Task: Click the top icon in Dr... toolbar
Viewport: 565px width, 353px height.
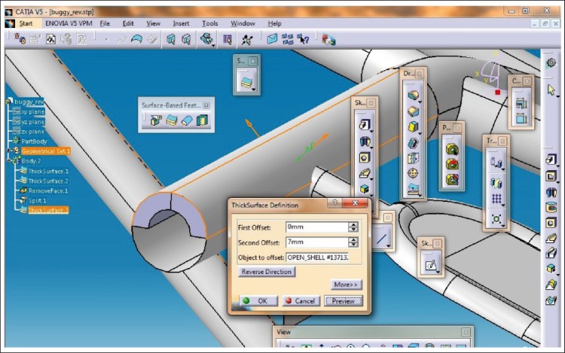Action: [x=412, y=96]
